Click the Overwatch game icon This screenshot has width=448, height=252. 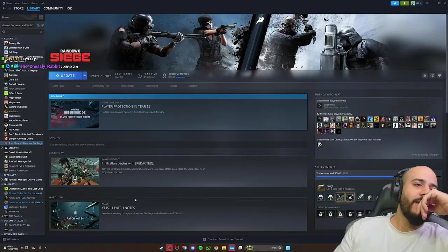point(6,125)
